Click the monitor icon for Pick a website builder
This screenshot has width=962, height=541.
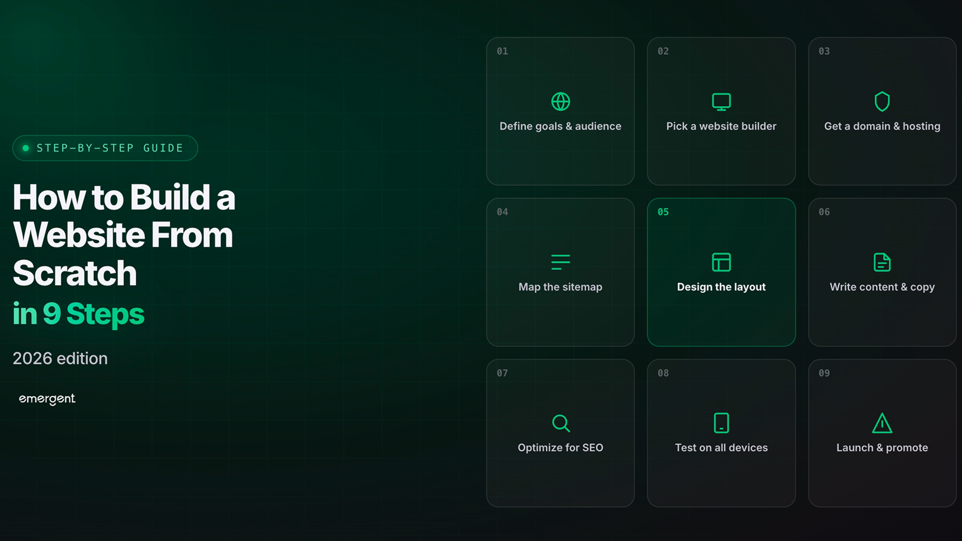(721, 102)
